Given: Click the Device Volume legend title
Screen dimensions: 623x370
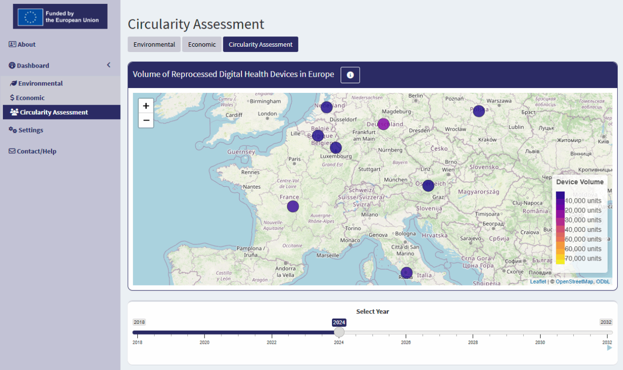Looking at the screenshot, I should (x=580, y=182).
